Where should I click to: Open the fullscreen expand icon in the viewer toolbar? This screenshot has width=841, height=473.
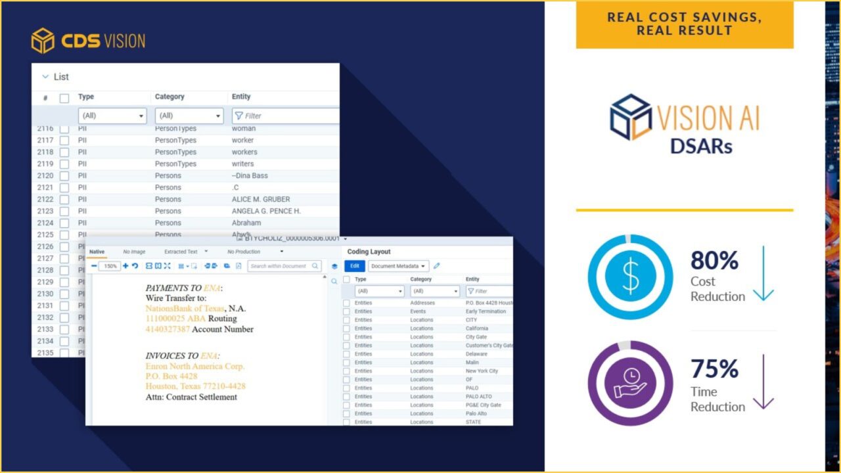click(x=168, y=265)
